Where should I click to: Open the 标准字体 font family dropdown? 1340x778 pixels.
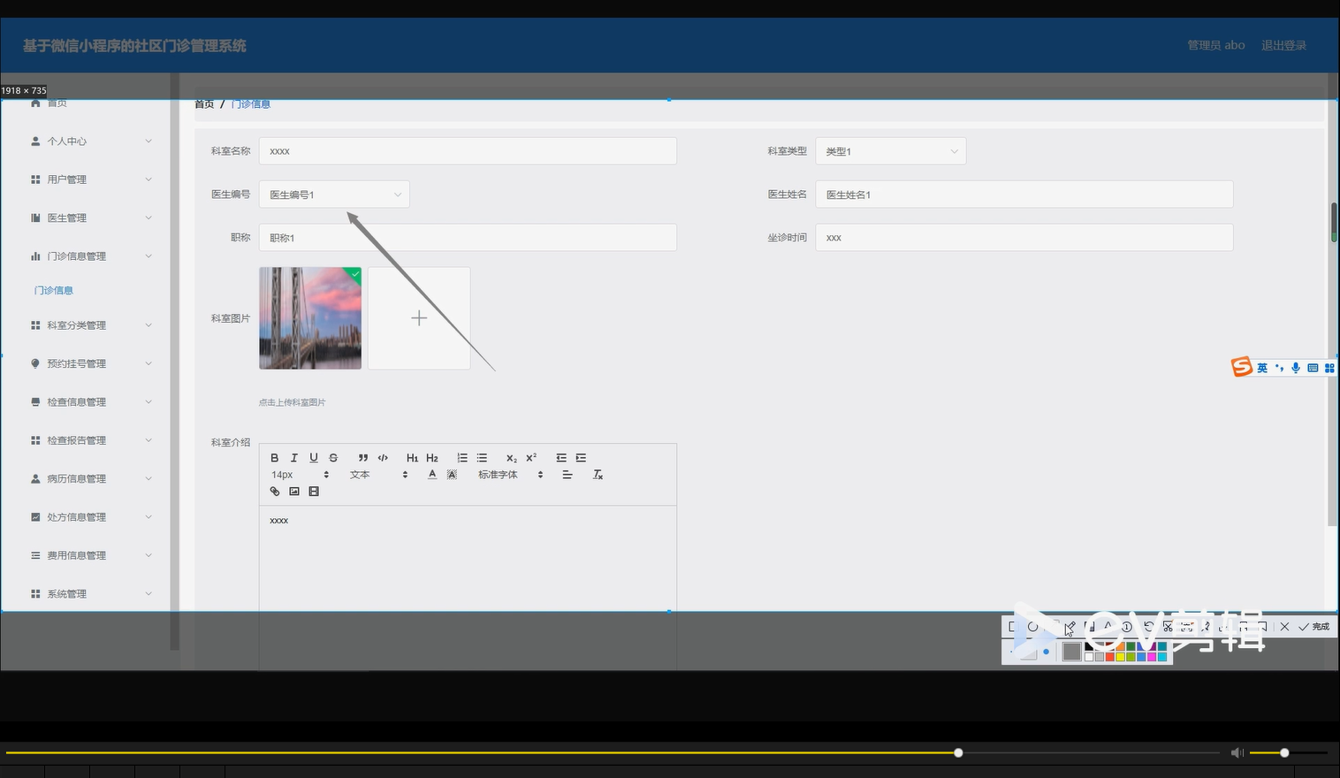tap(511, 475)
